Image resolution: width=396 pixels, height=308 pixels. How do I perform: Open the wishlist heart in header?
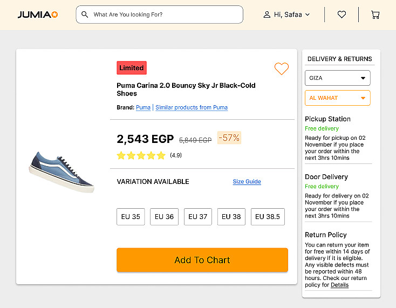tap(342, 15)
